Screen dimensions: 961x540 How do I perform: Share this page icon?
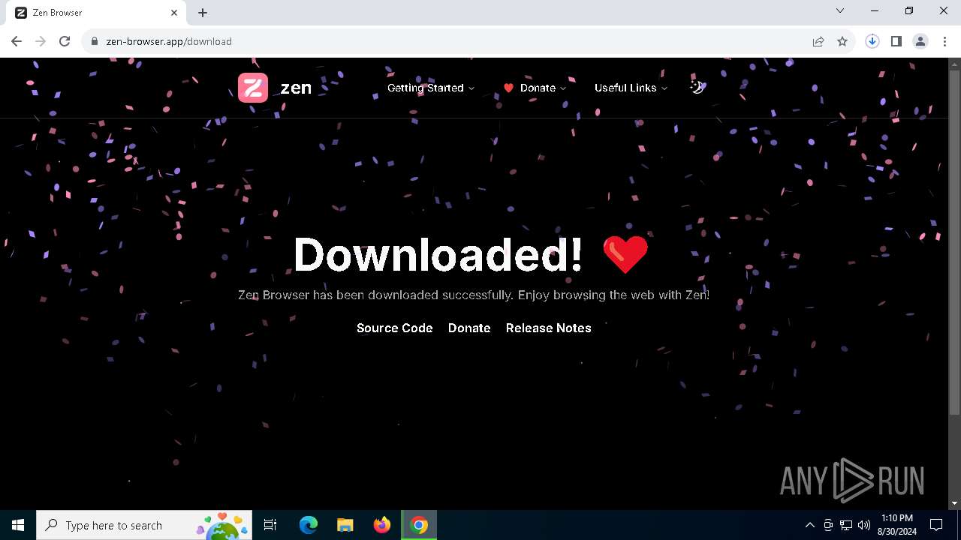(x=818, y=41)
